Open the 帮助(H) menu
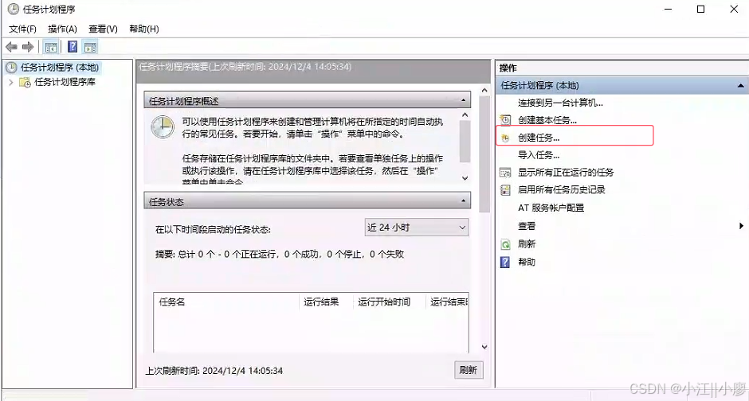The height and width of the screenshot is (401, 749). click(144, 29)
